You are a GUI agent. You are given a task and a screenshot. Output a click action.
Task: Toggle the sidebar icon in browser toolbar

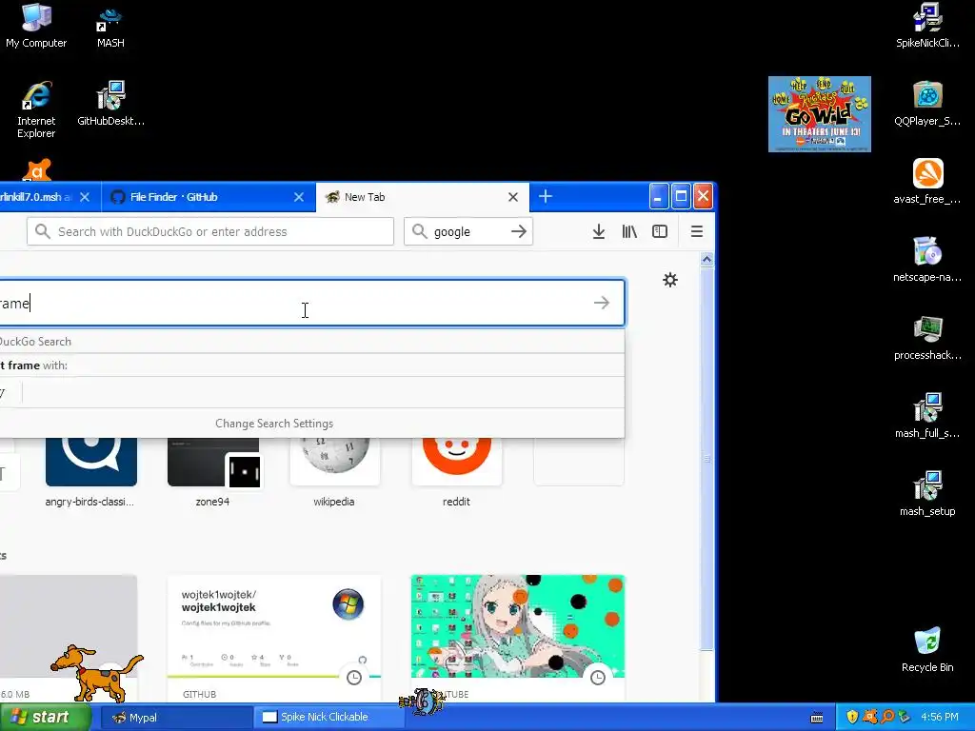point(660,232)
